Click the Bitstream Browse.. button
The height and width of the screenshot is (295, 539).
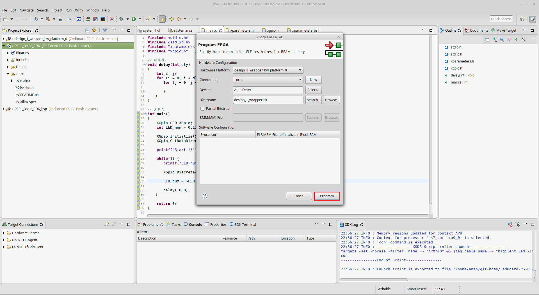point(332,100)
